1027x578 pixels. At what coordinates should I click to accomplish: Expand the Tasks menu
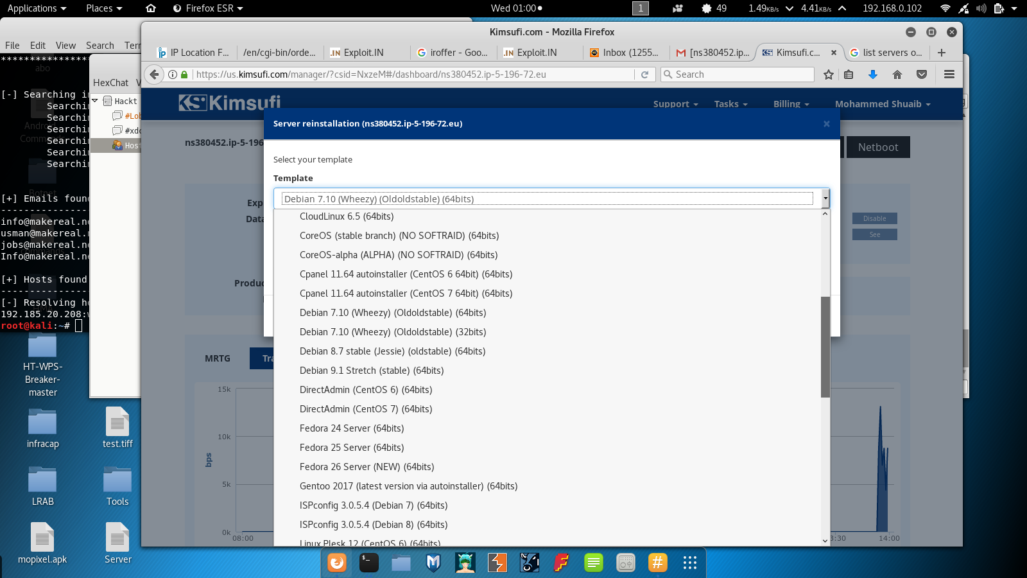click(730, 104)
